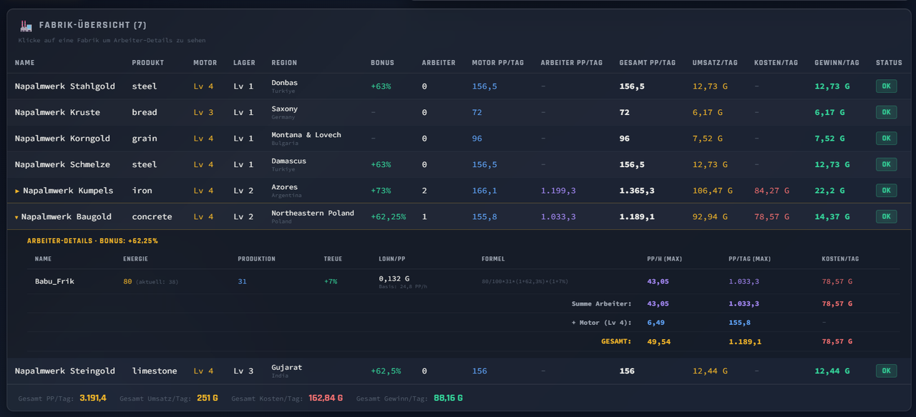Expand the Napalmwerk Kumpels row arrow
Screen dimensions: 916x417
(17, 191)
